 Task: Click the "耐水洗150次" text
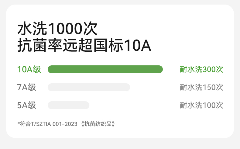click(x=201, y=87)
